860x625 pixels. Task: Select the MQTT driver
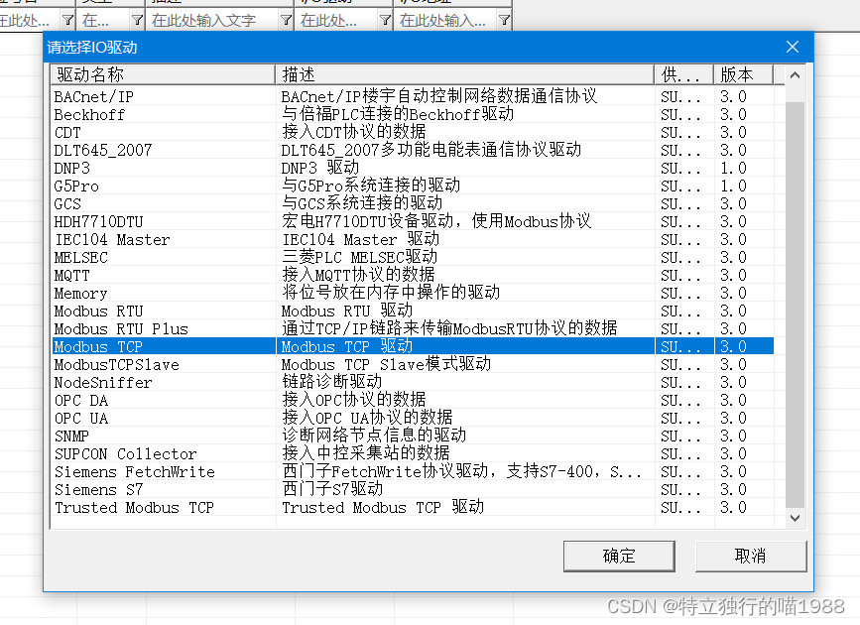[149, 275]
